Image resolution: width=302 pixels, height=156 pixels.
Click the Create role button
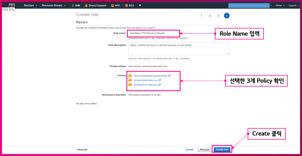coord(222,150)
